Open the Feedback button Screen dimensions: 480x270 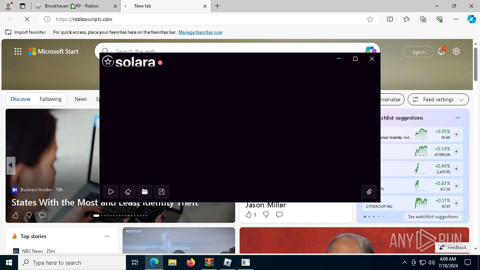click(x=453, y=247)
